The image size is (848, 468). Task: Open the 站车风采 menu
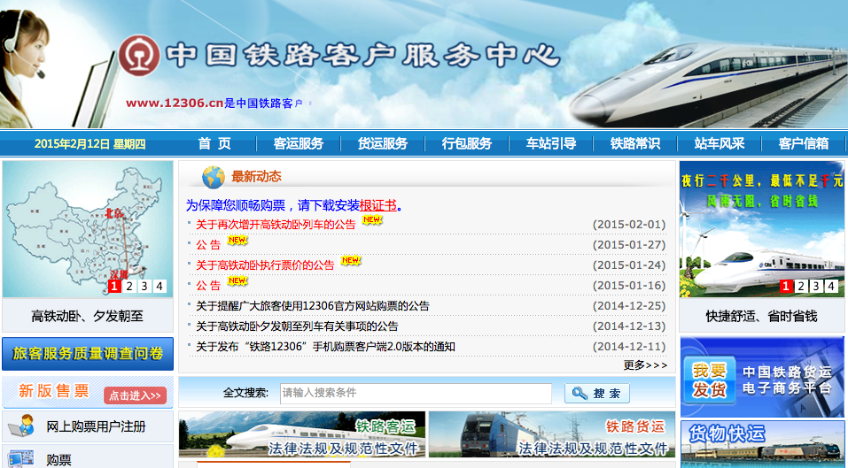tap(720, 143)
